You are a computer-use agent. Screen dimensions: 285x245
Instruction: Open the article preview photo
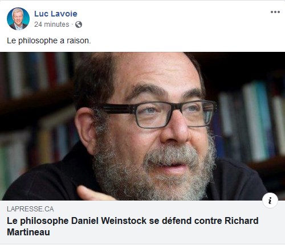(142, 126)
